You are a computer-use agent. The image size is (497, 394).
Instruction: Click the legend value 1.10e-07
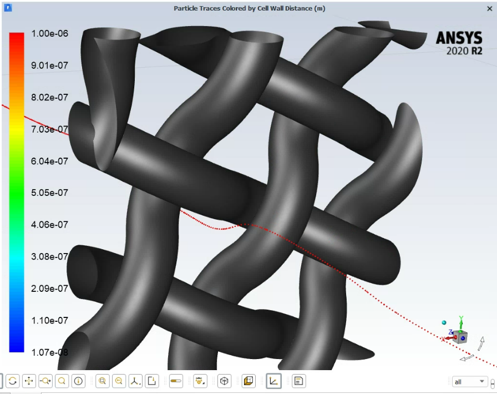pos(49,320)
